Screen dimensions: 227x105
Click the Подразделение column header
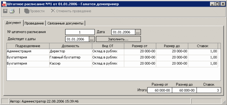click(x=28, y=46)
